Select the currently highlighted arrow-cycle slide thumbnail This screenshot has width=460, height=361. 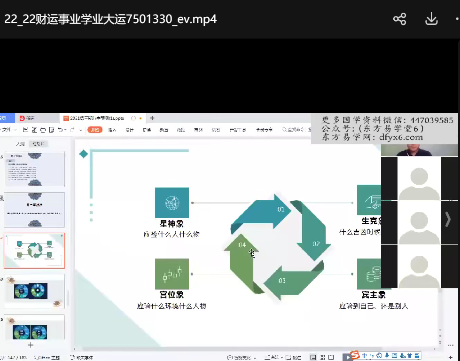click(34, 251)
